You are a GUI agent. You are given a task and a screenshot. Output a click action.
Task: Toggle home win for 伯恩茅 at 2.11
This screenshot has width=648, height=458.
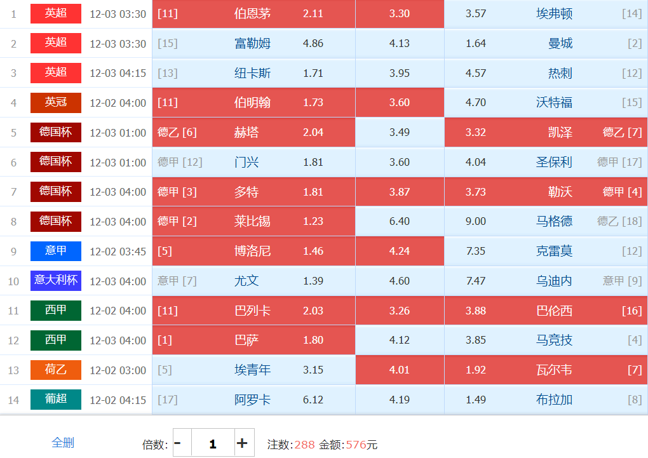click(253, 13)
